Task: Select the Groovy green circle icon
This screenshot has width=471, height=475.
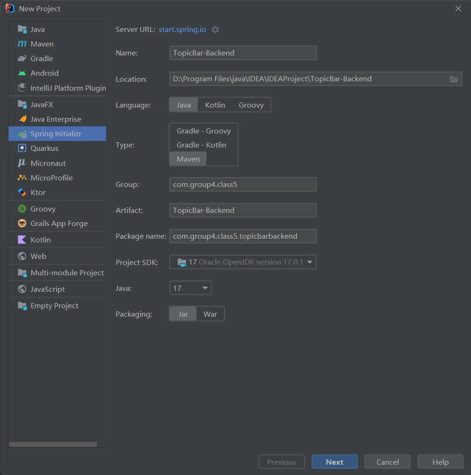Action: [x=22, y=209]
